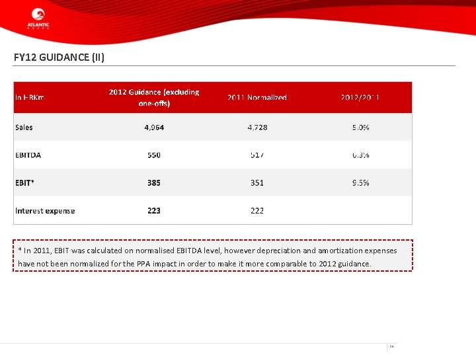Click the interest expense value 223

pos(154,211)
